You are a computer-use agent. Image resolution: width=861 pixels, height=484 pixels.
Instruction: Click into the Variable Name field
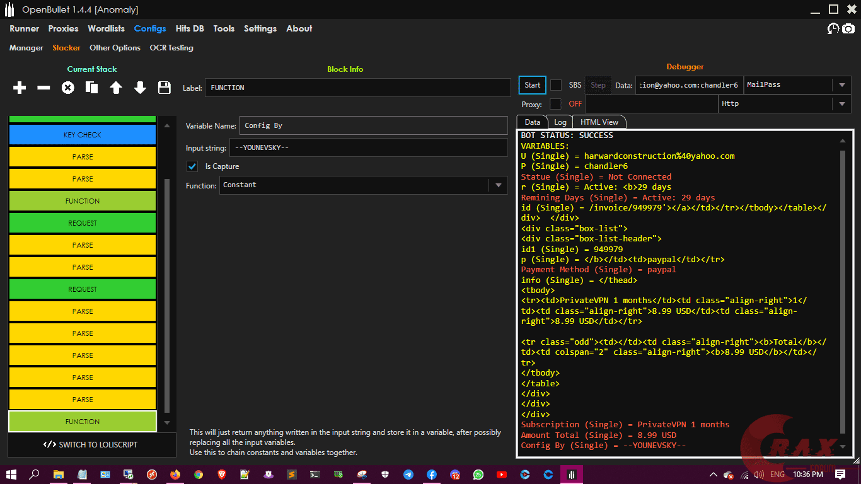pos(373,125)
